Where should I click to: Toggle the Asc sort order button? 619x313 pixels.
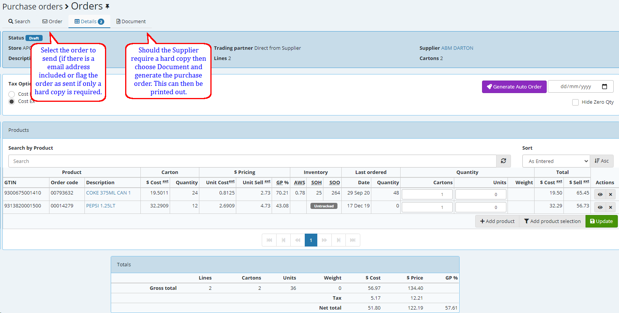(x=601, y=161)
